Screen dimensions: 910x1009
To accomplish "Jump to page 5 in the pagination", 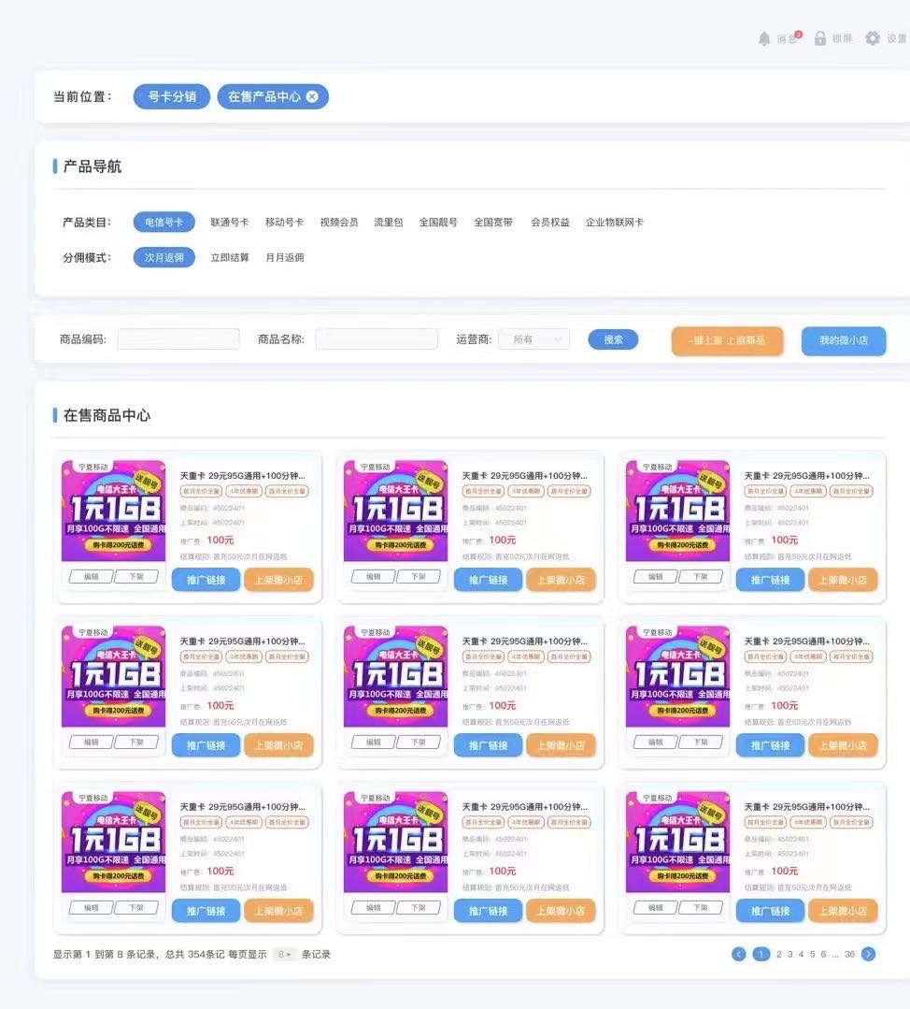I will tap(812, 955).
